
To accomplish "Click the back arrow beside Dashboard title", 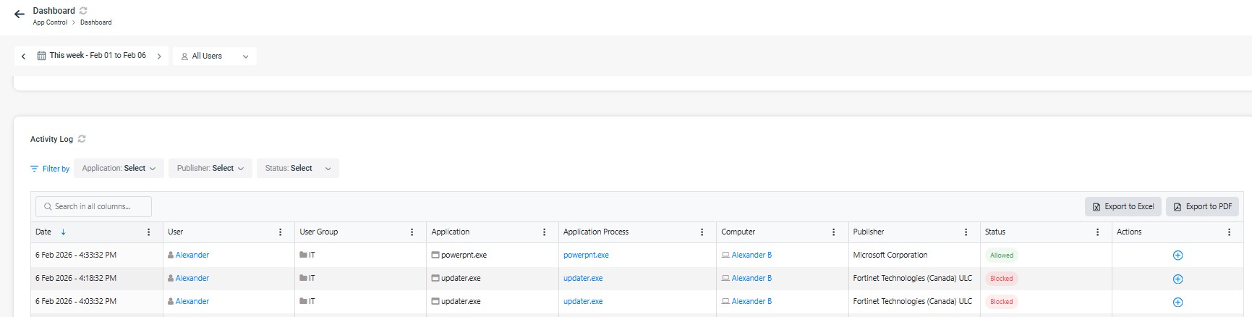I will pyautogui.click(x=20, y=14).
